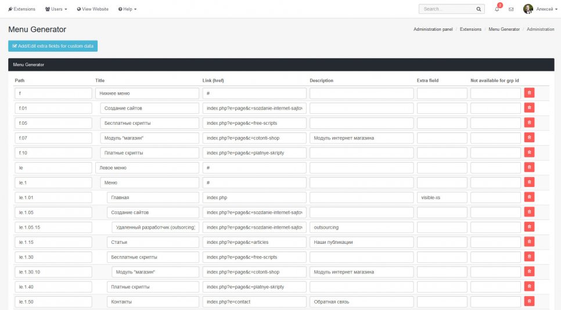Open the Help dropdown menu
This screenshot has height=310, width=561.
127,9
